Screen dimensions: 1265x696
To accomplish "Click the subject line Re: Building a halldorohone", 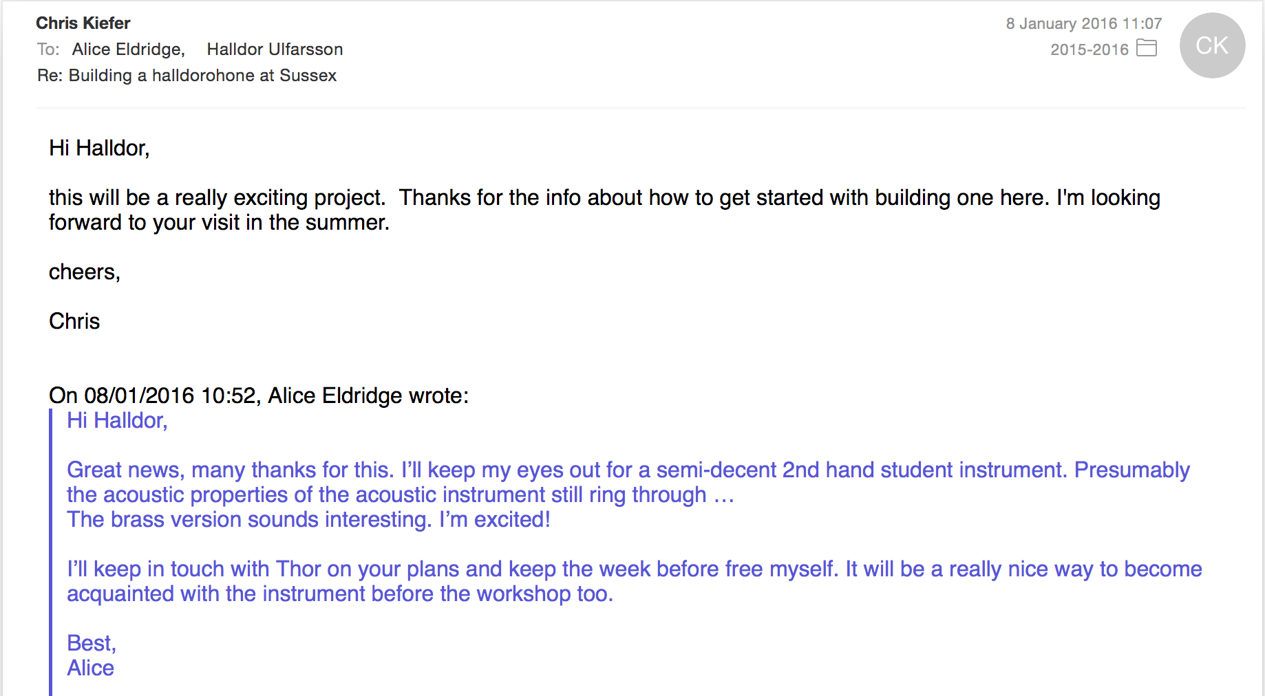I will (x=187, y=76).
